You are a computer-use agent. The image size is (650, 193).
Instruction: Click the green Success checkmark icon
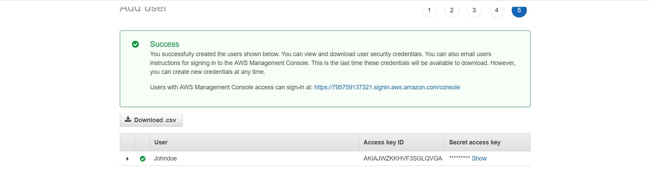(135, 44)
